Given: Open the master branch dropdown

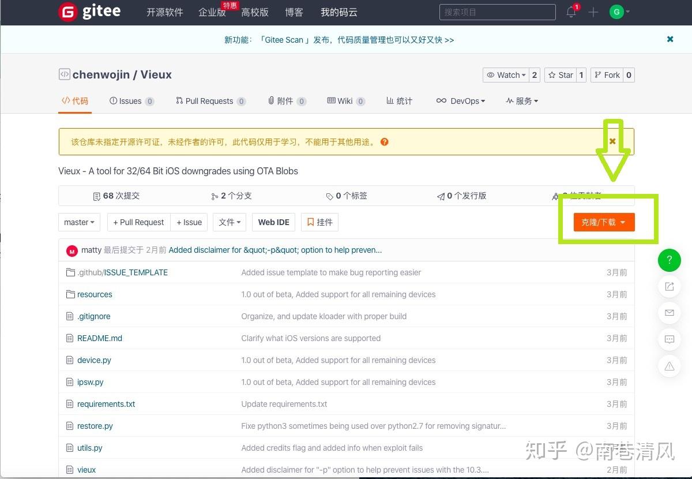Looking at the screenshot, I should (x=80, y=222).
